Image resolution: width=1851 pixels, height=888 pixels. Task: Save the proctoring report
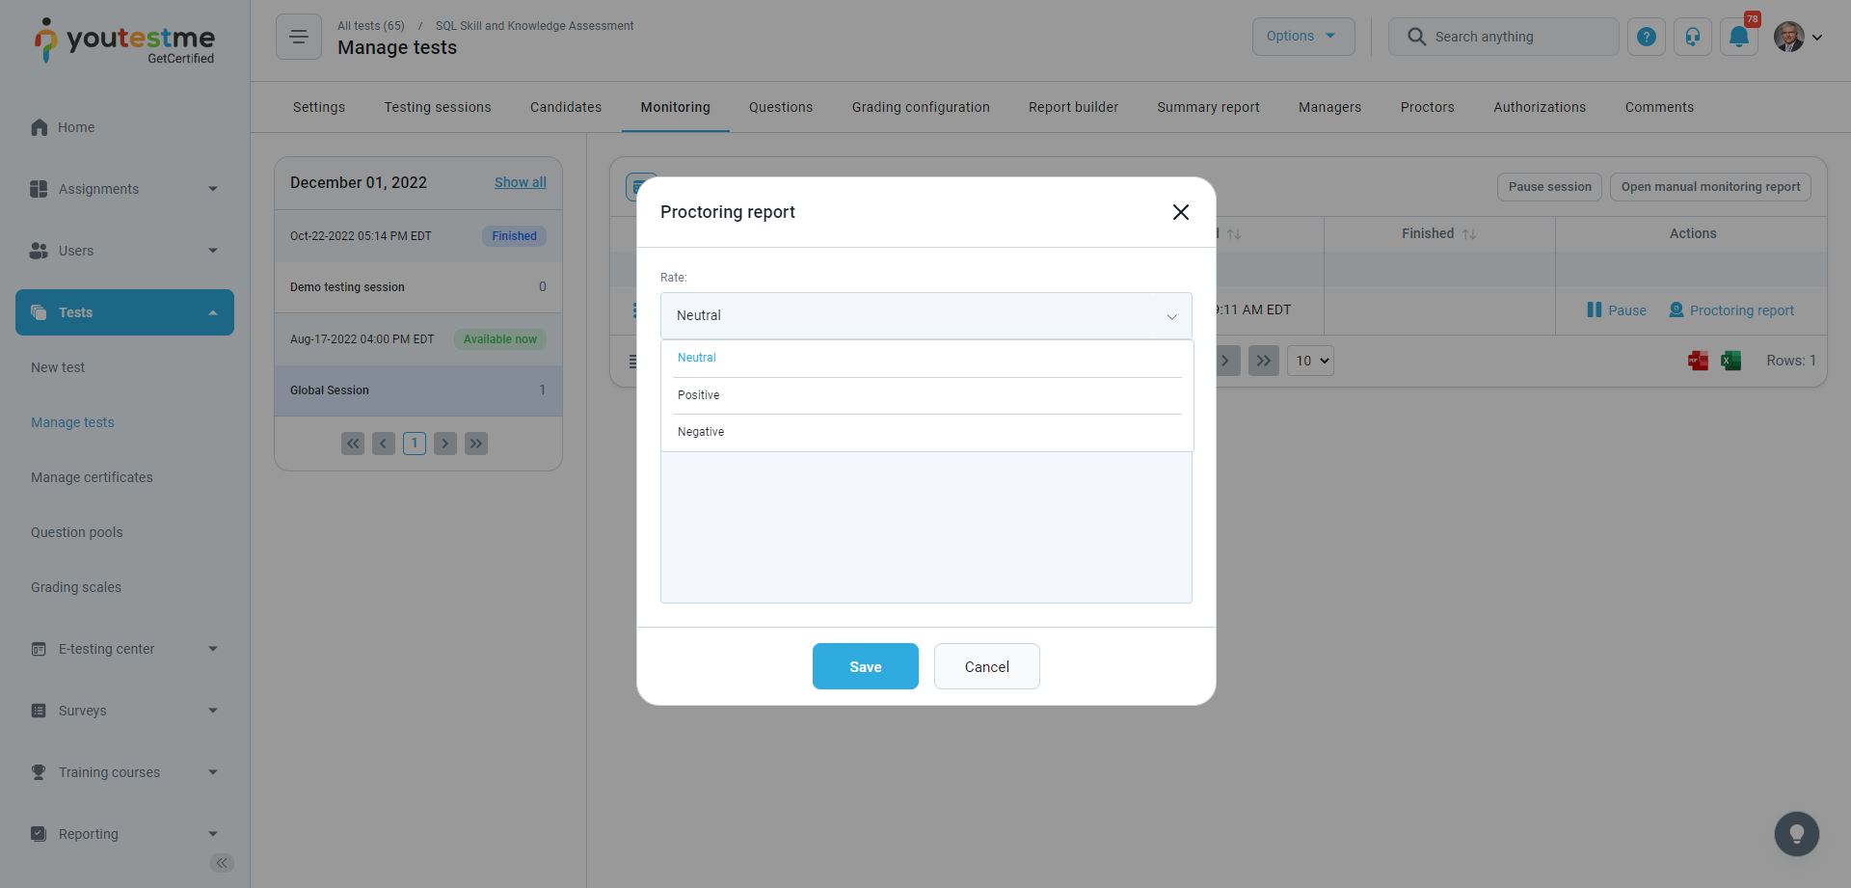coord(865,666)
